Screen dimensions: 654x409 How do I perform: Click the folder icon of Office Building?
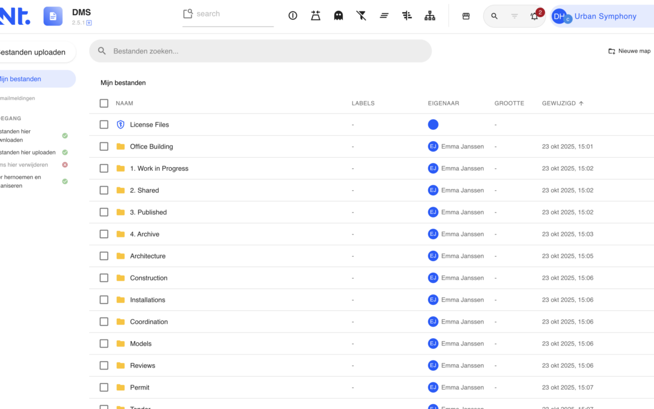click(x=121, y=147)
